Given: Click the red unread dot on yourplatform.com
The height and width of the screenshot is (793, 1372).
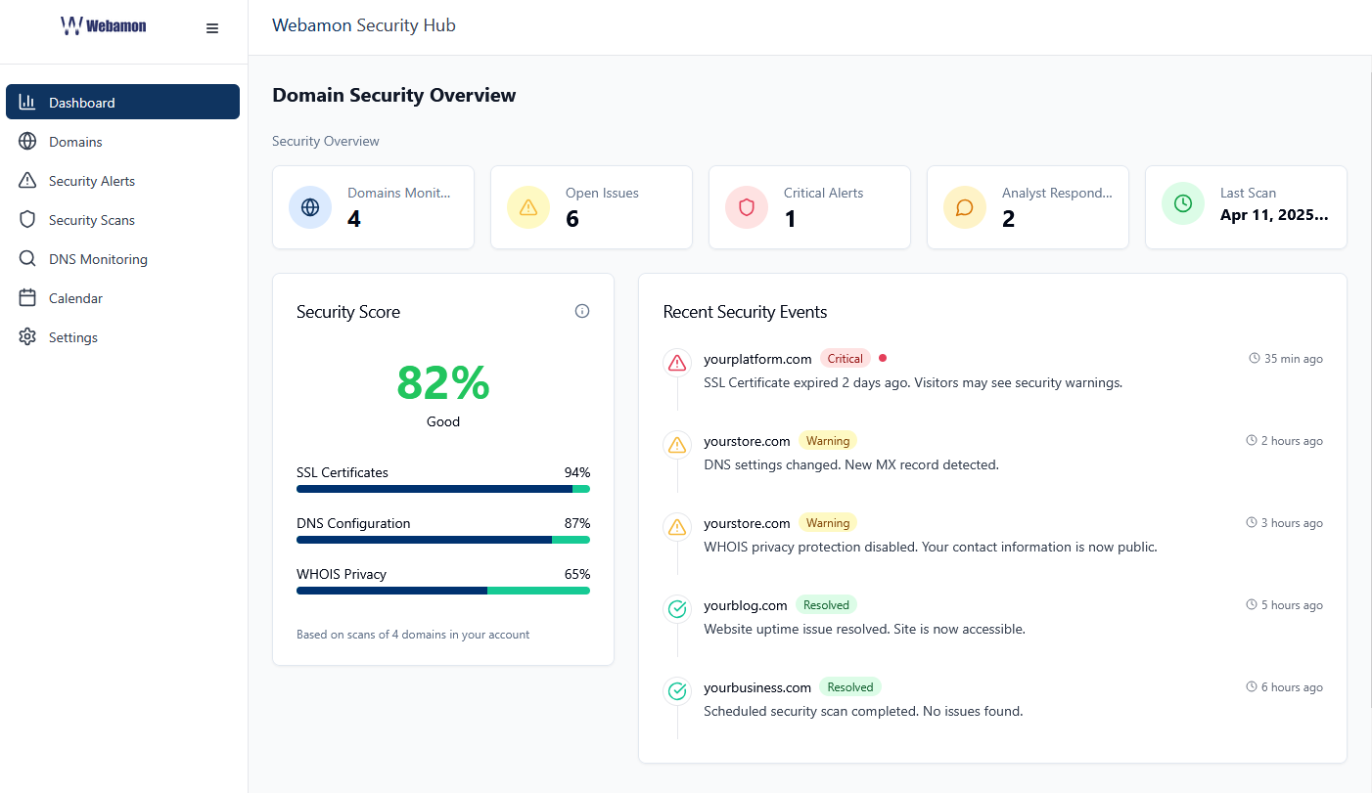Looking at the screenshot, I should coord(883,358).
